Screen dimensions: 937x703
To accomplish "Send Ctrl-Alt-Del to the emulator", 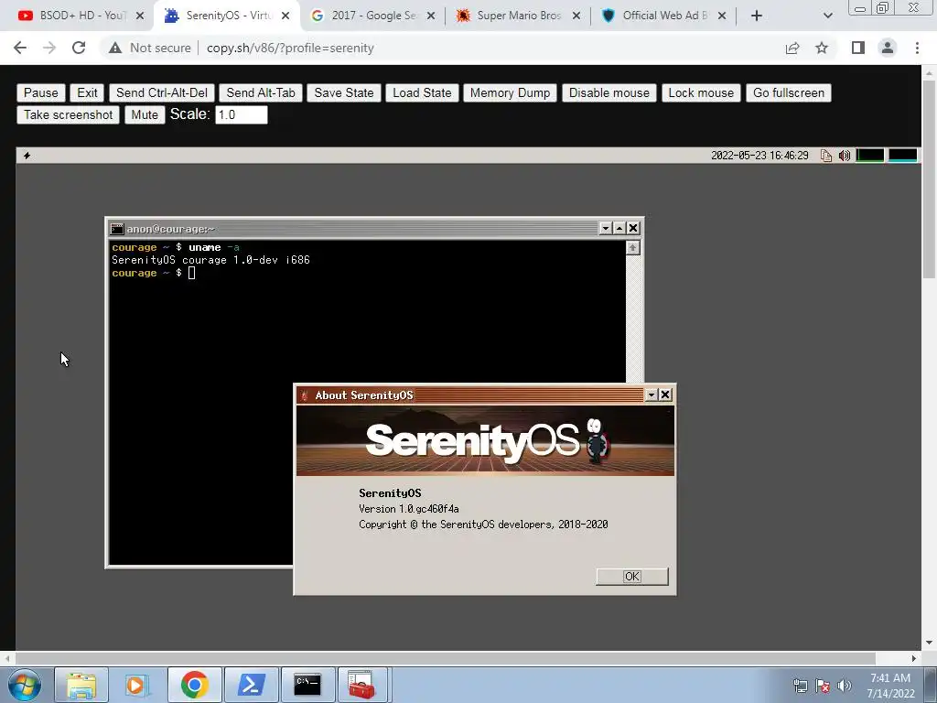I will pyautogui.click(x=161, y=92).
